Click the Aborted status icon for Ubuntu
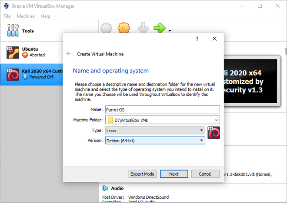 pos(25,55)
